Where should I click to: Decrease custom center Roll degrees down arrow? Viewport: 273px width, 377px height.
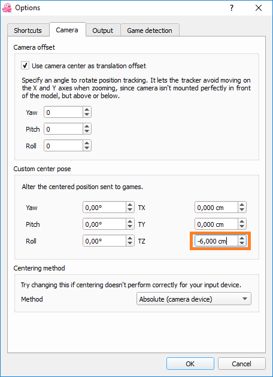click(x=130, y=244)
